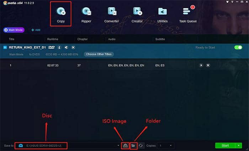This screenshot has width=249, height=151.
Task: Click the Title column header
Action: [x=12, y=39]
